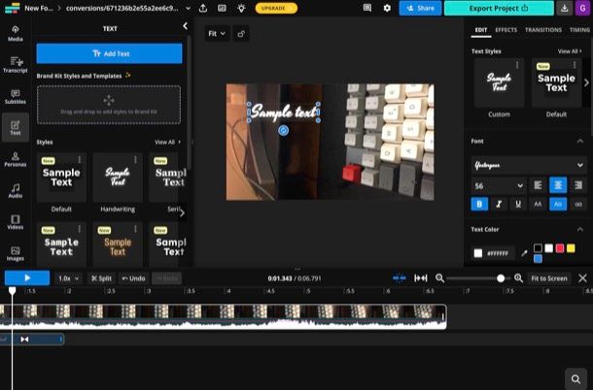
Task: Open the comments icon in top bar
Action: (x=366, y=8)
